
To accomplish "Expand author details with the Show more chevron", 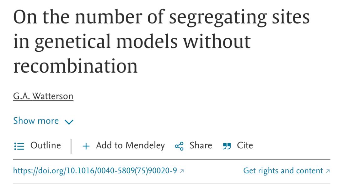I will pos(68,122).
